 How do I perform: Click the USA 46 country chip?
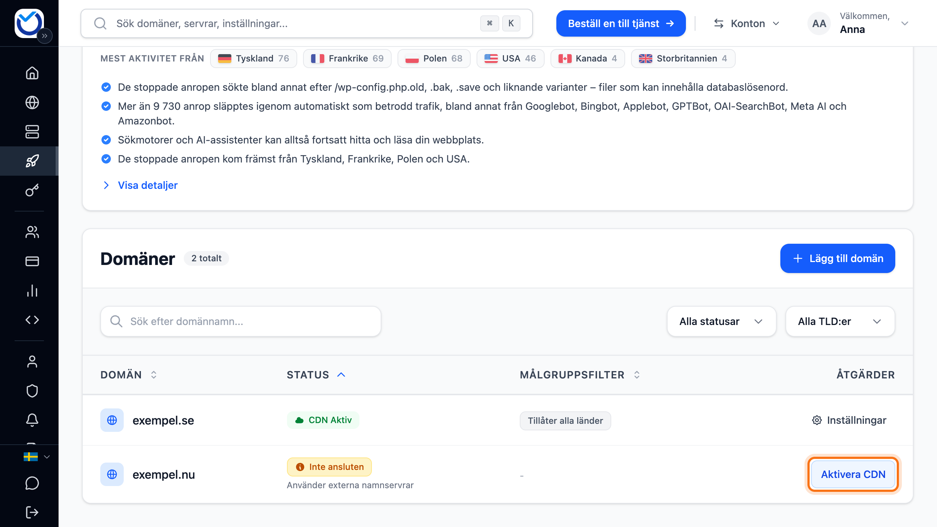511,59
